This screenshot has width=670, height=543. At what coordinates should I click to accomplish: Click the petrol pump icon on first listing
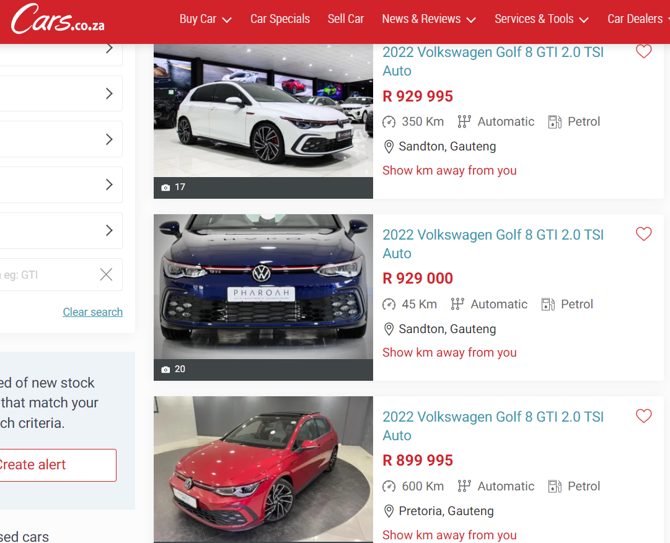(x=555, y=122)
